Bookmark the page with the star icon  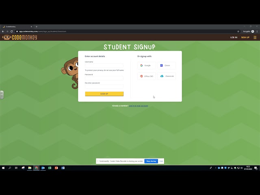tap(238, 31)
